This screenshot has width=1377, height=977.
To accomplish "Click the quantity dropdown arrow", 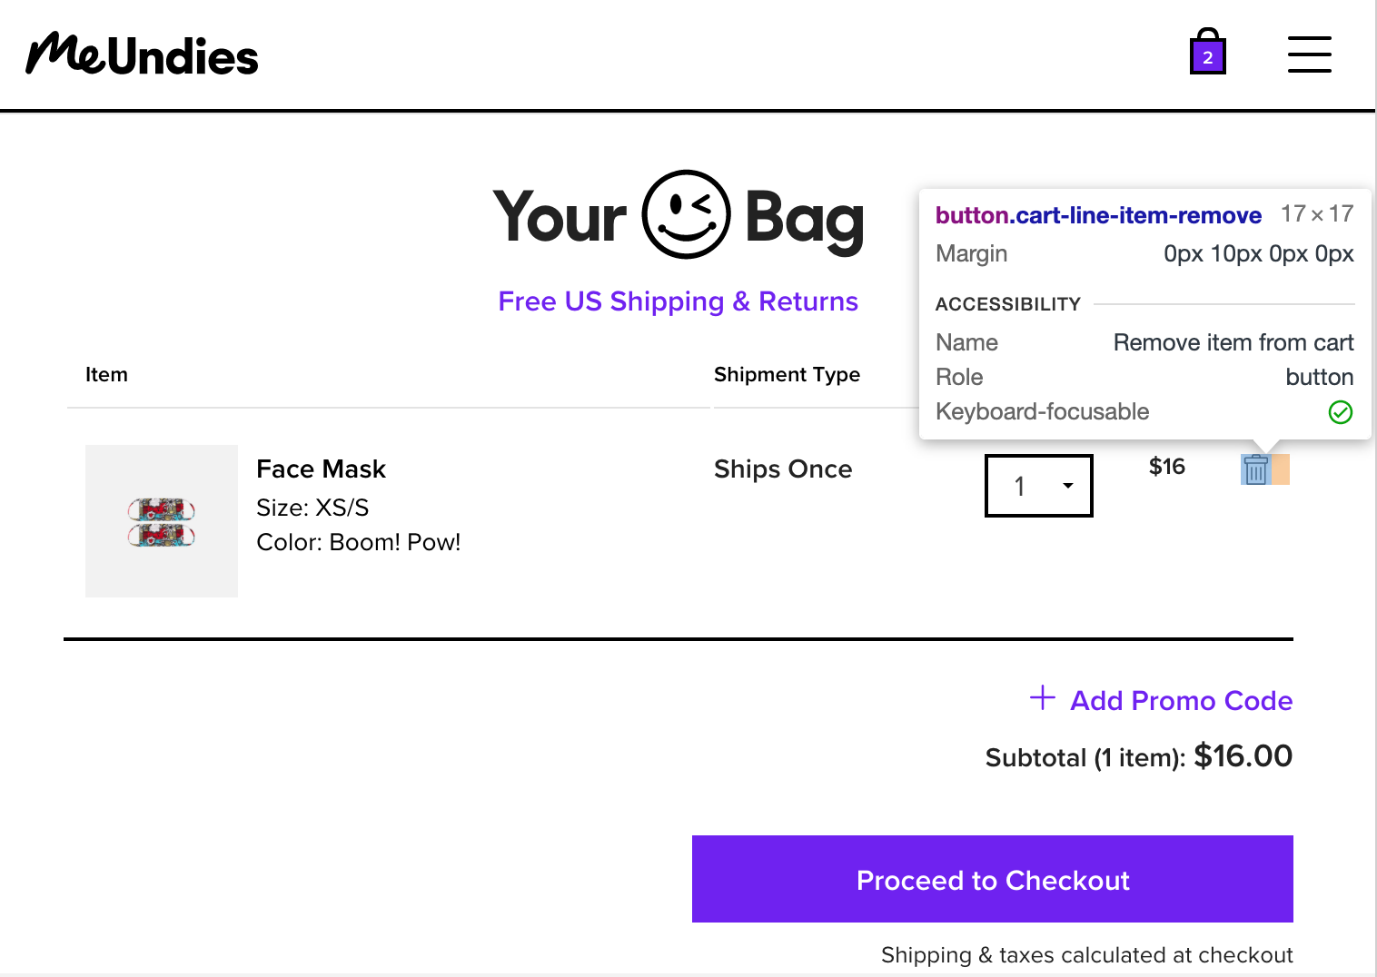I will point(1068,486).
